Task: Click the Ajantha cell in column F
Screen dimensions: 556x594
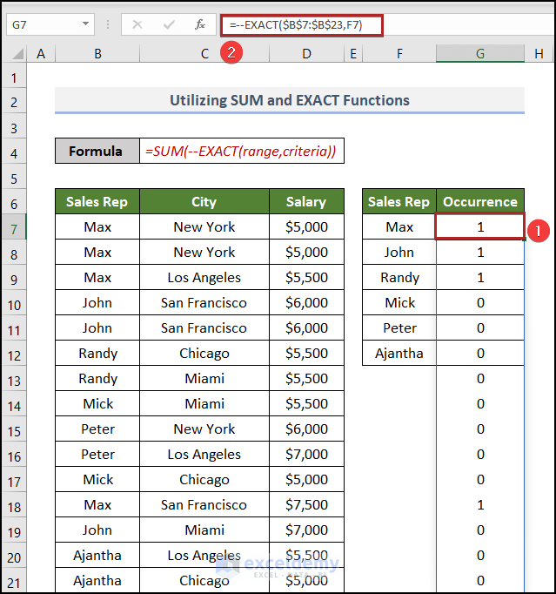Action: click(x=399, y=354)
